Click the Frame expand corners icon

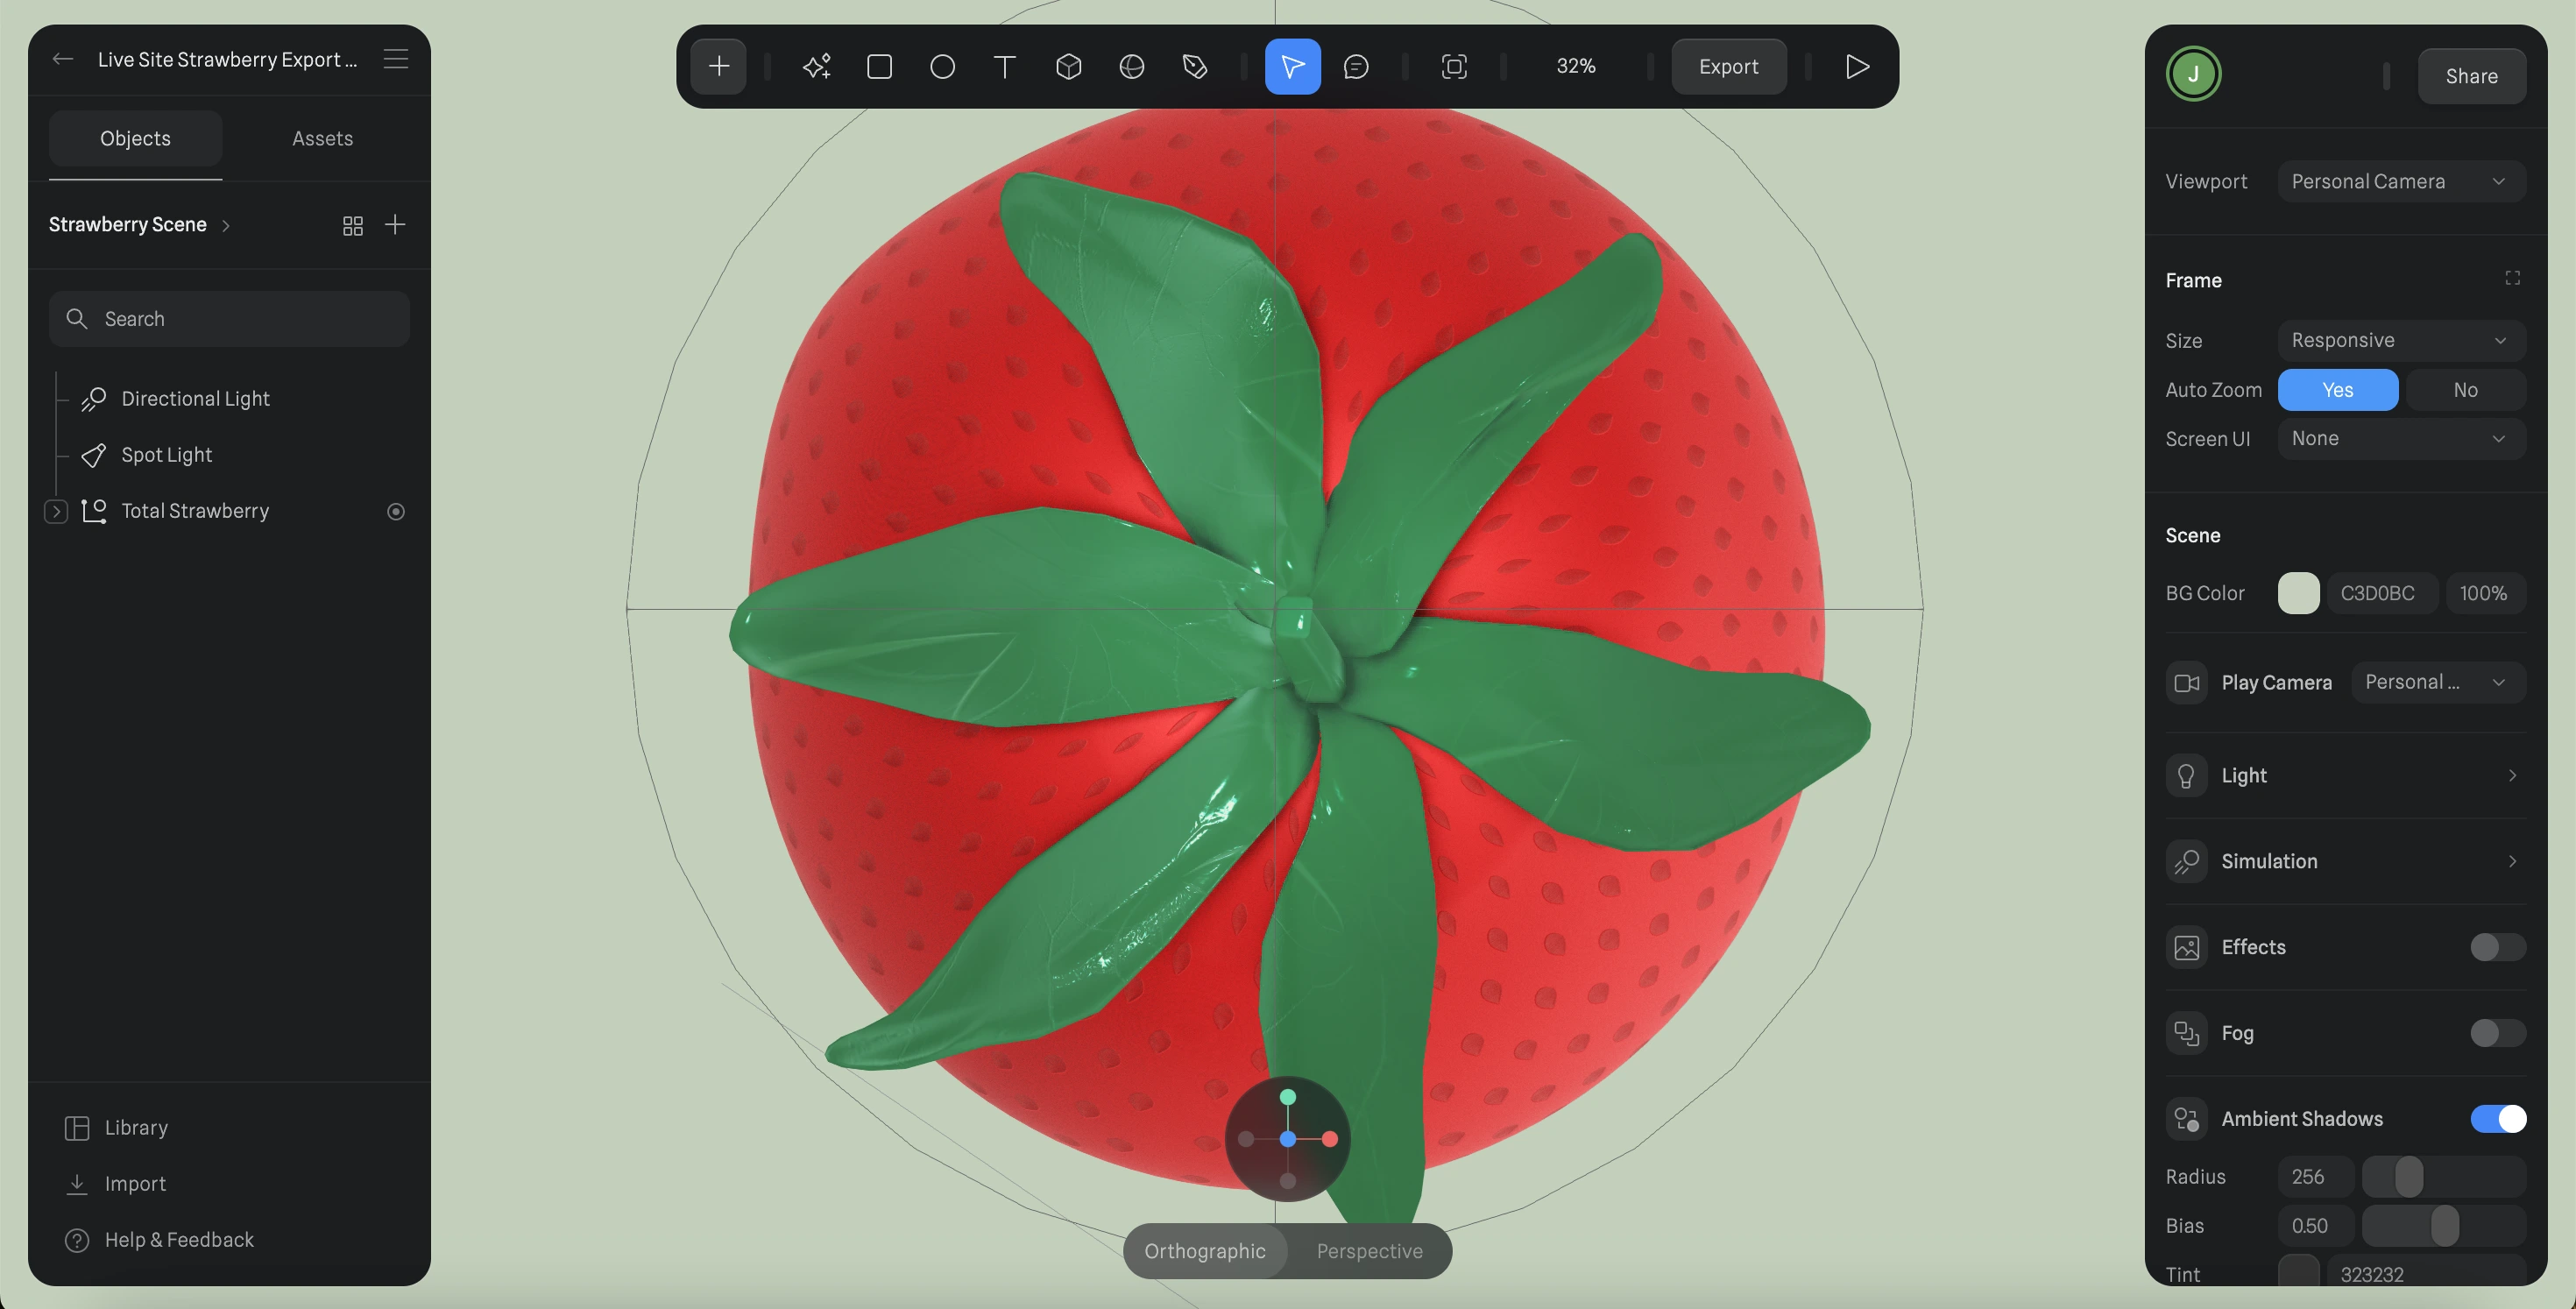(2512, 278)
